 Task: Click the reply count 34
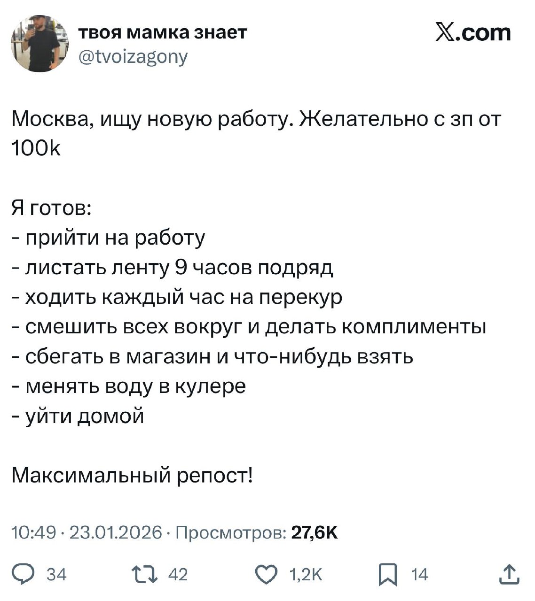click(x=57, y=574)
